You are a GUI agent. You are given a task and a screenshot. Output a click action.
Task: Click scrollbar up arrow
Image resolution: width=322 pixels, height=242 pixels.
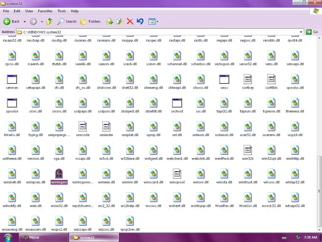coord(319,38)
